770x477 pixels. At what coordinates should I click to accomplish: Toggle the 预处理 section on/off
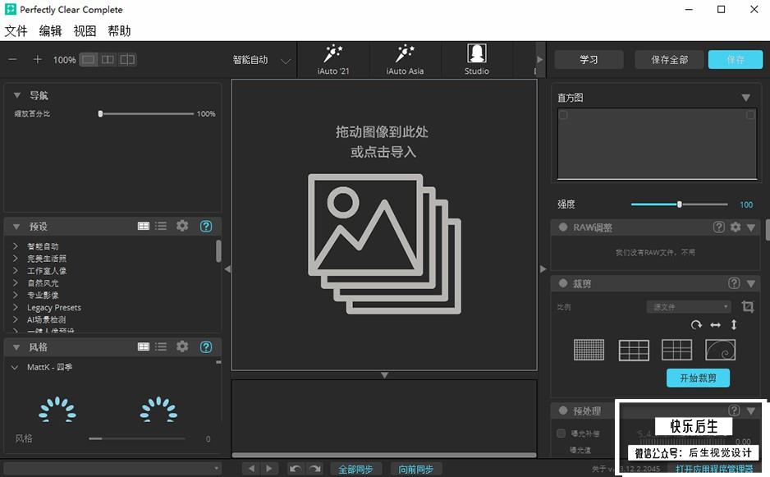coord(563,410)
